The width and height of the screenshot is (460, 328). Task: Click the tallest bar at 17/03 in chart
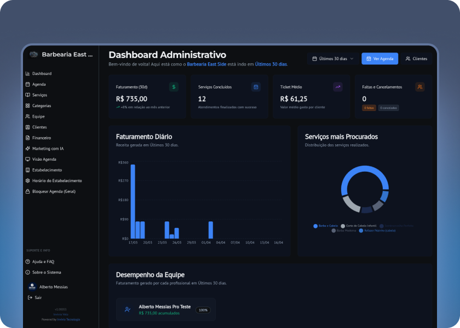tap(133, 202)
